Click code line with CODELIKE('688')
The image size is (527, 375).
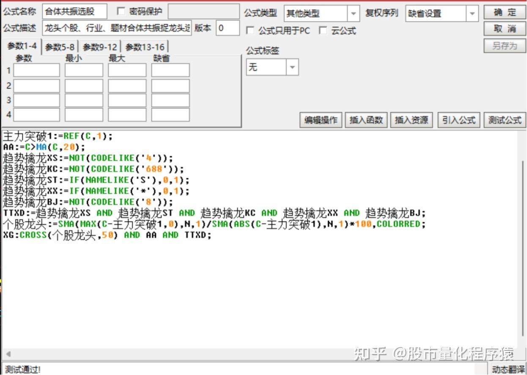coord(93,169)
